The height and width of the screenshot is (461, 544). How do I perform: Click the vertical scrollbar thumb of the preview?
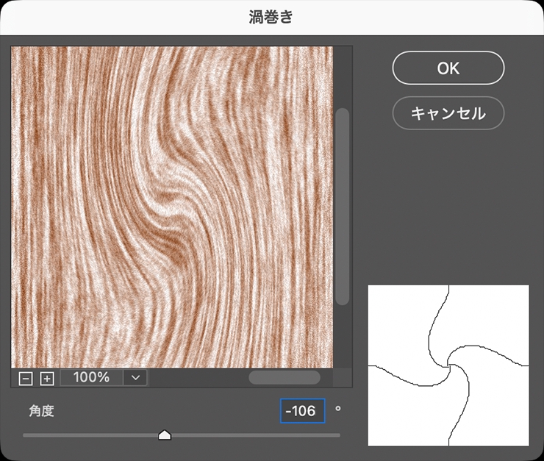click(342, 206)
